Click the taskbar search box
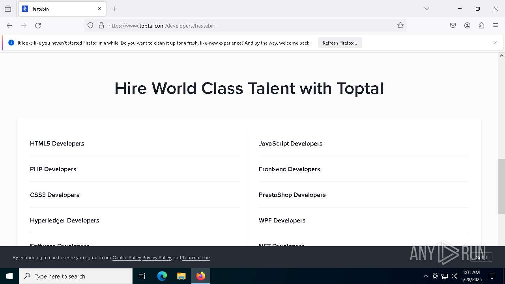The image size is (505, 284). pos(76,276)
